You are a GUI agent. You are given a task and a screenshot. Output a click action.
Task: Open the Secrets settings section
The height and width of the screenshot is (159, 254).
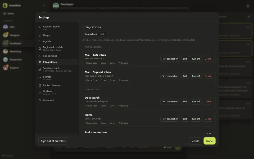tap(57, 78)
